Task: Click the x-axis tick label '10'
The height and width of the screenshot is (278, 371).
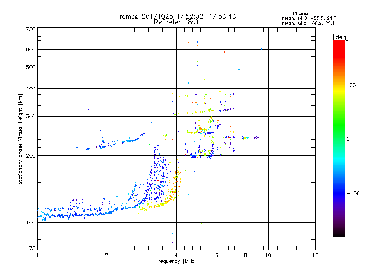Action: pos(268,255)
